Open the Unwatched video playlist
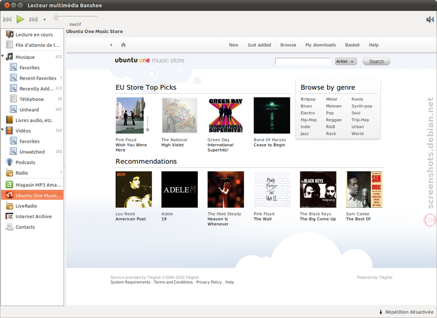This screenshot has width=437, height=318. pyautogui.click(x=32, y=152)
